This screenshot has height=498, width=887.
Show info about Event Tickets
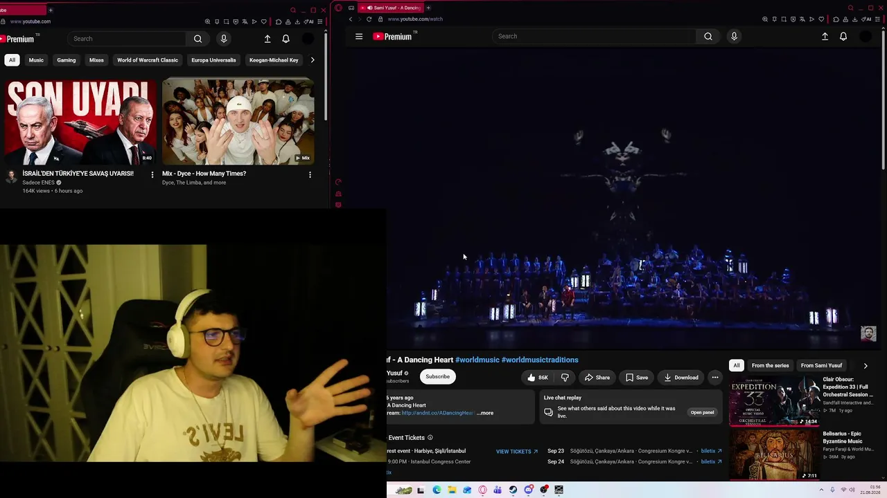click(430, 438)
